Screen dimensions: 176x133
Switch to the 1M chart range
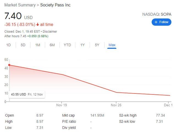click(x=38, y=45)
